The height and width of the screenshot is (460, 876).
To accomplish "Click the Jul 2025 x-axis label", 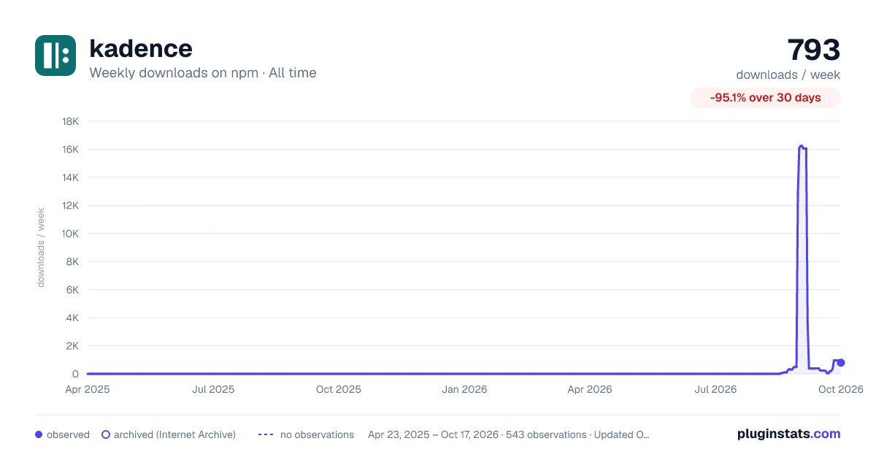I will 213,389.
